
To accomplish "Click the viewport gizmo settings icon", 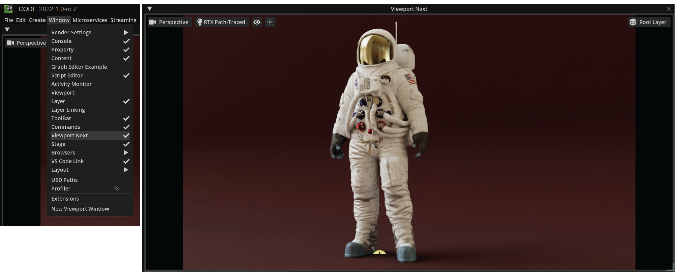I will [x=270, y=22].
